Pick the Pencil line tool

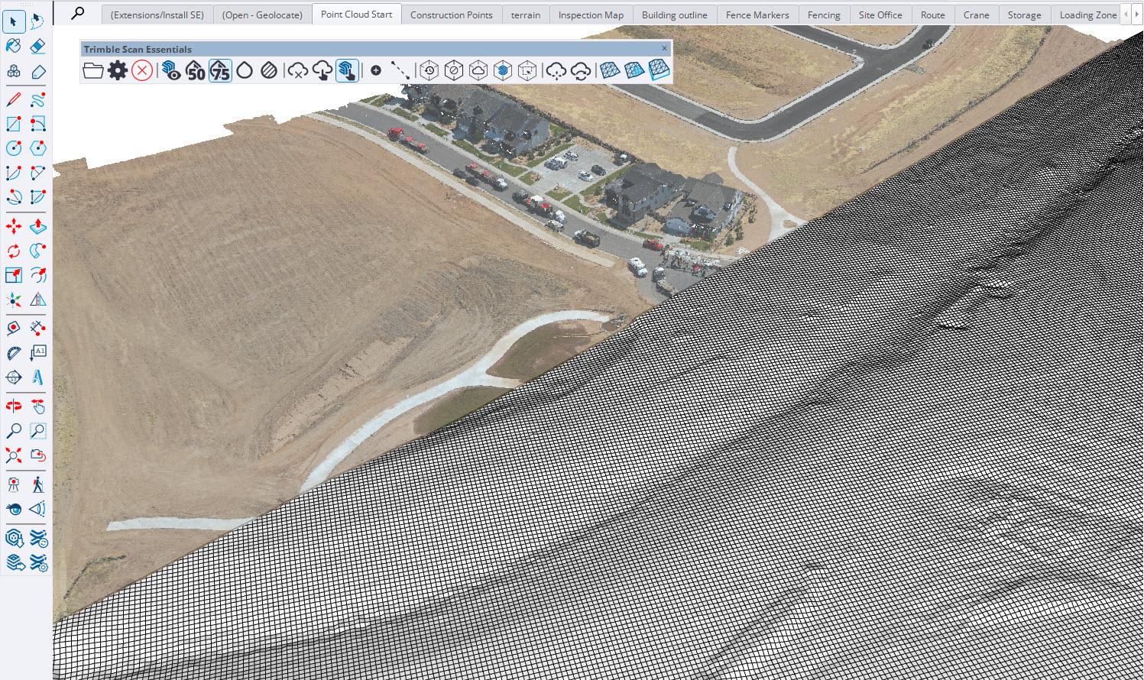pyautogui.click(x=13, y=100)
